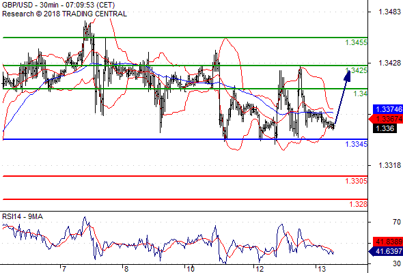The image size is (403, 273).
Task: Click the red 1.328 support label
Action: [359, 204]
